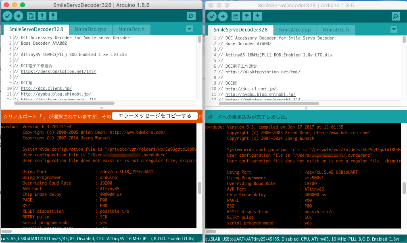The height and width of the screenshot is (243, 407).
Task: Switch to NmraDcc.h tab in Arduino 1.8.5 window
Action: [336, 30]
